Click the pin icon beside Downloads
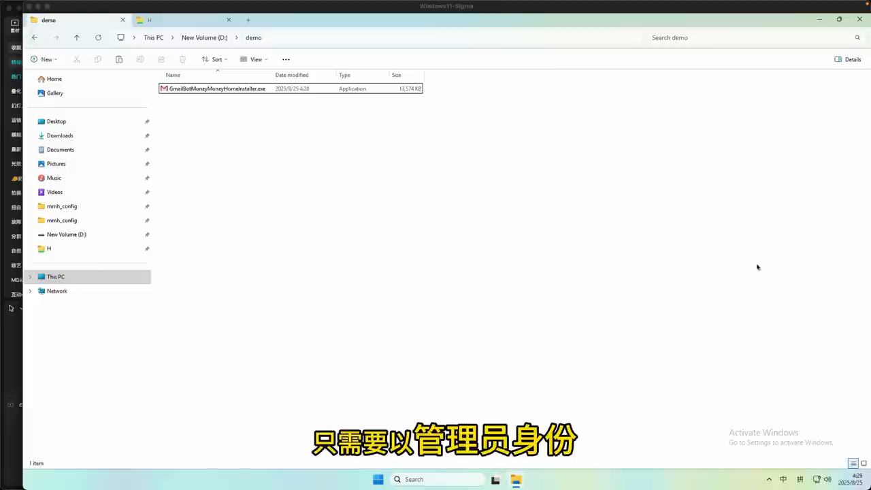The image size is (871, 490). (x=147, y=135)
